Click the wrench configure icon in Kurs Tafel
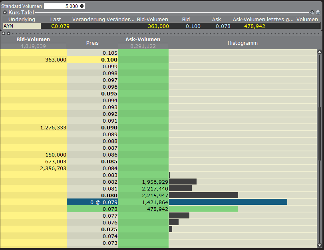324x250 pixels. 312,12
